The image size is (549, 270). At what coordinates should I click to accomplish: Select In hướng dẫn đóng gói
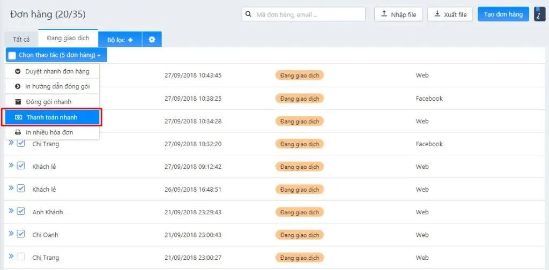[x=53, y=86]
